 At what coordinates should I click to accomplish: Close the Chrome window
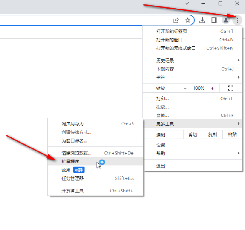point(237,3)
